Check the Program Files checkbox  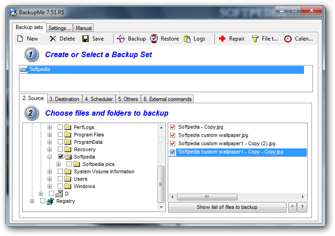click(60, 135)
